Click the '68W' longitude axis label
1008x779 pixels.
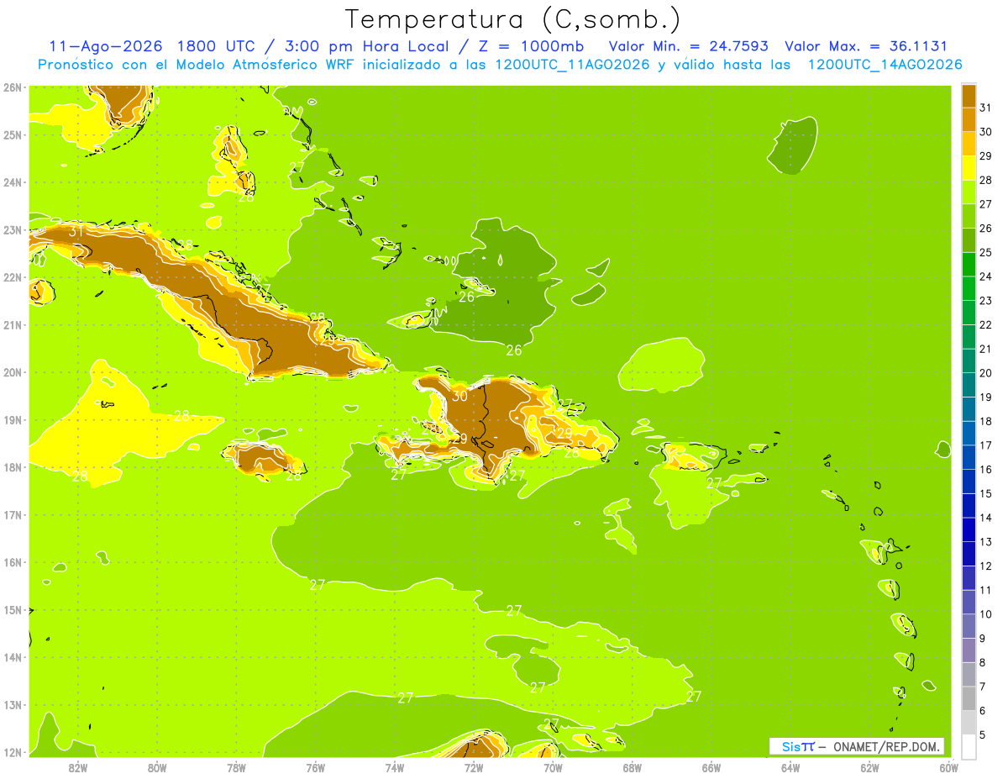632,767
